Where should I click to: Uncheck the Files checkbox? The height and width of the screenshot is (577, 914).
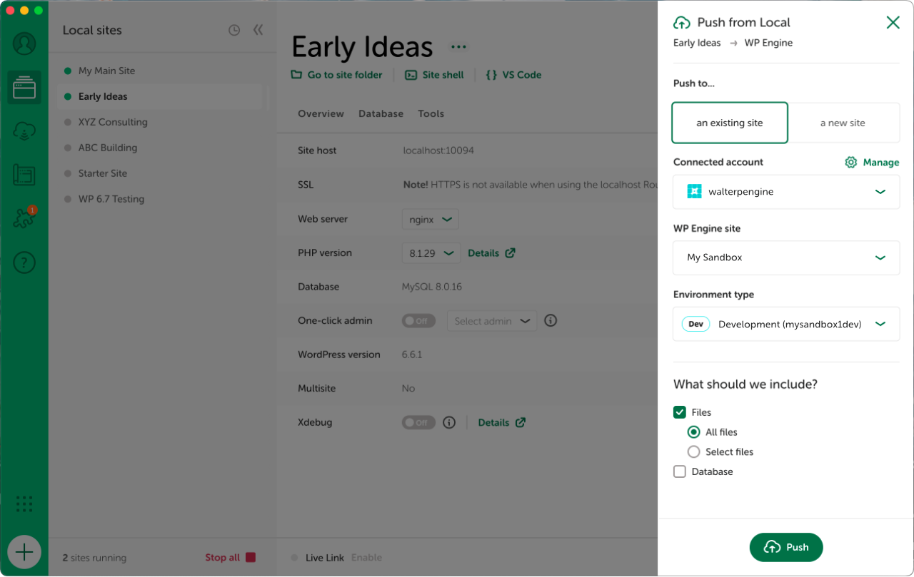[680, 412]
